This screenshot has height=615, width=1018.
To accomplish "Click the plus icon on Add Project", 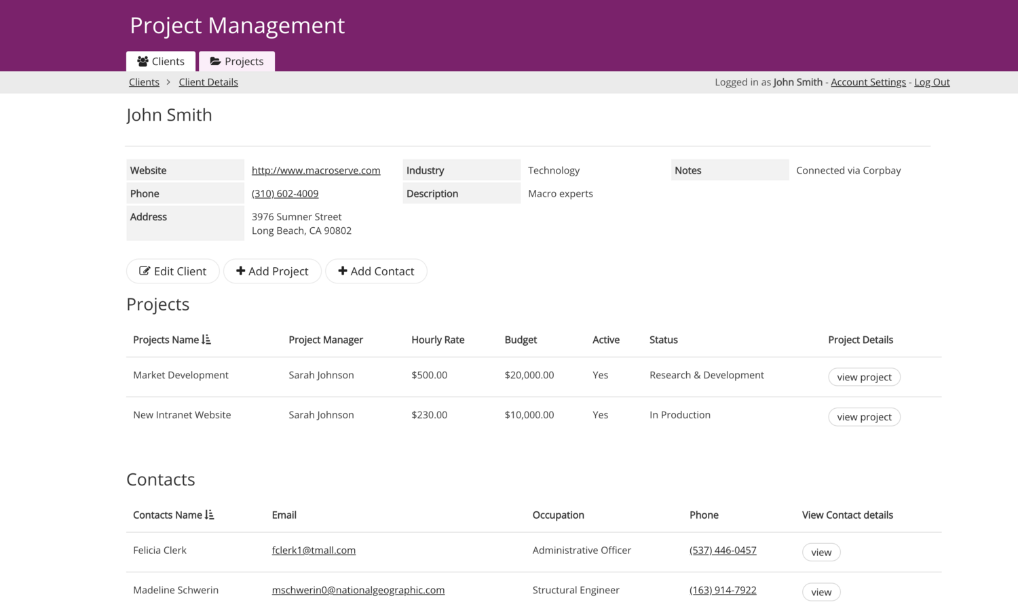I will (242, 271).
